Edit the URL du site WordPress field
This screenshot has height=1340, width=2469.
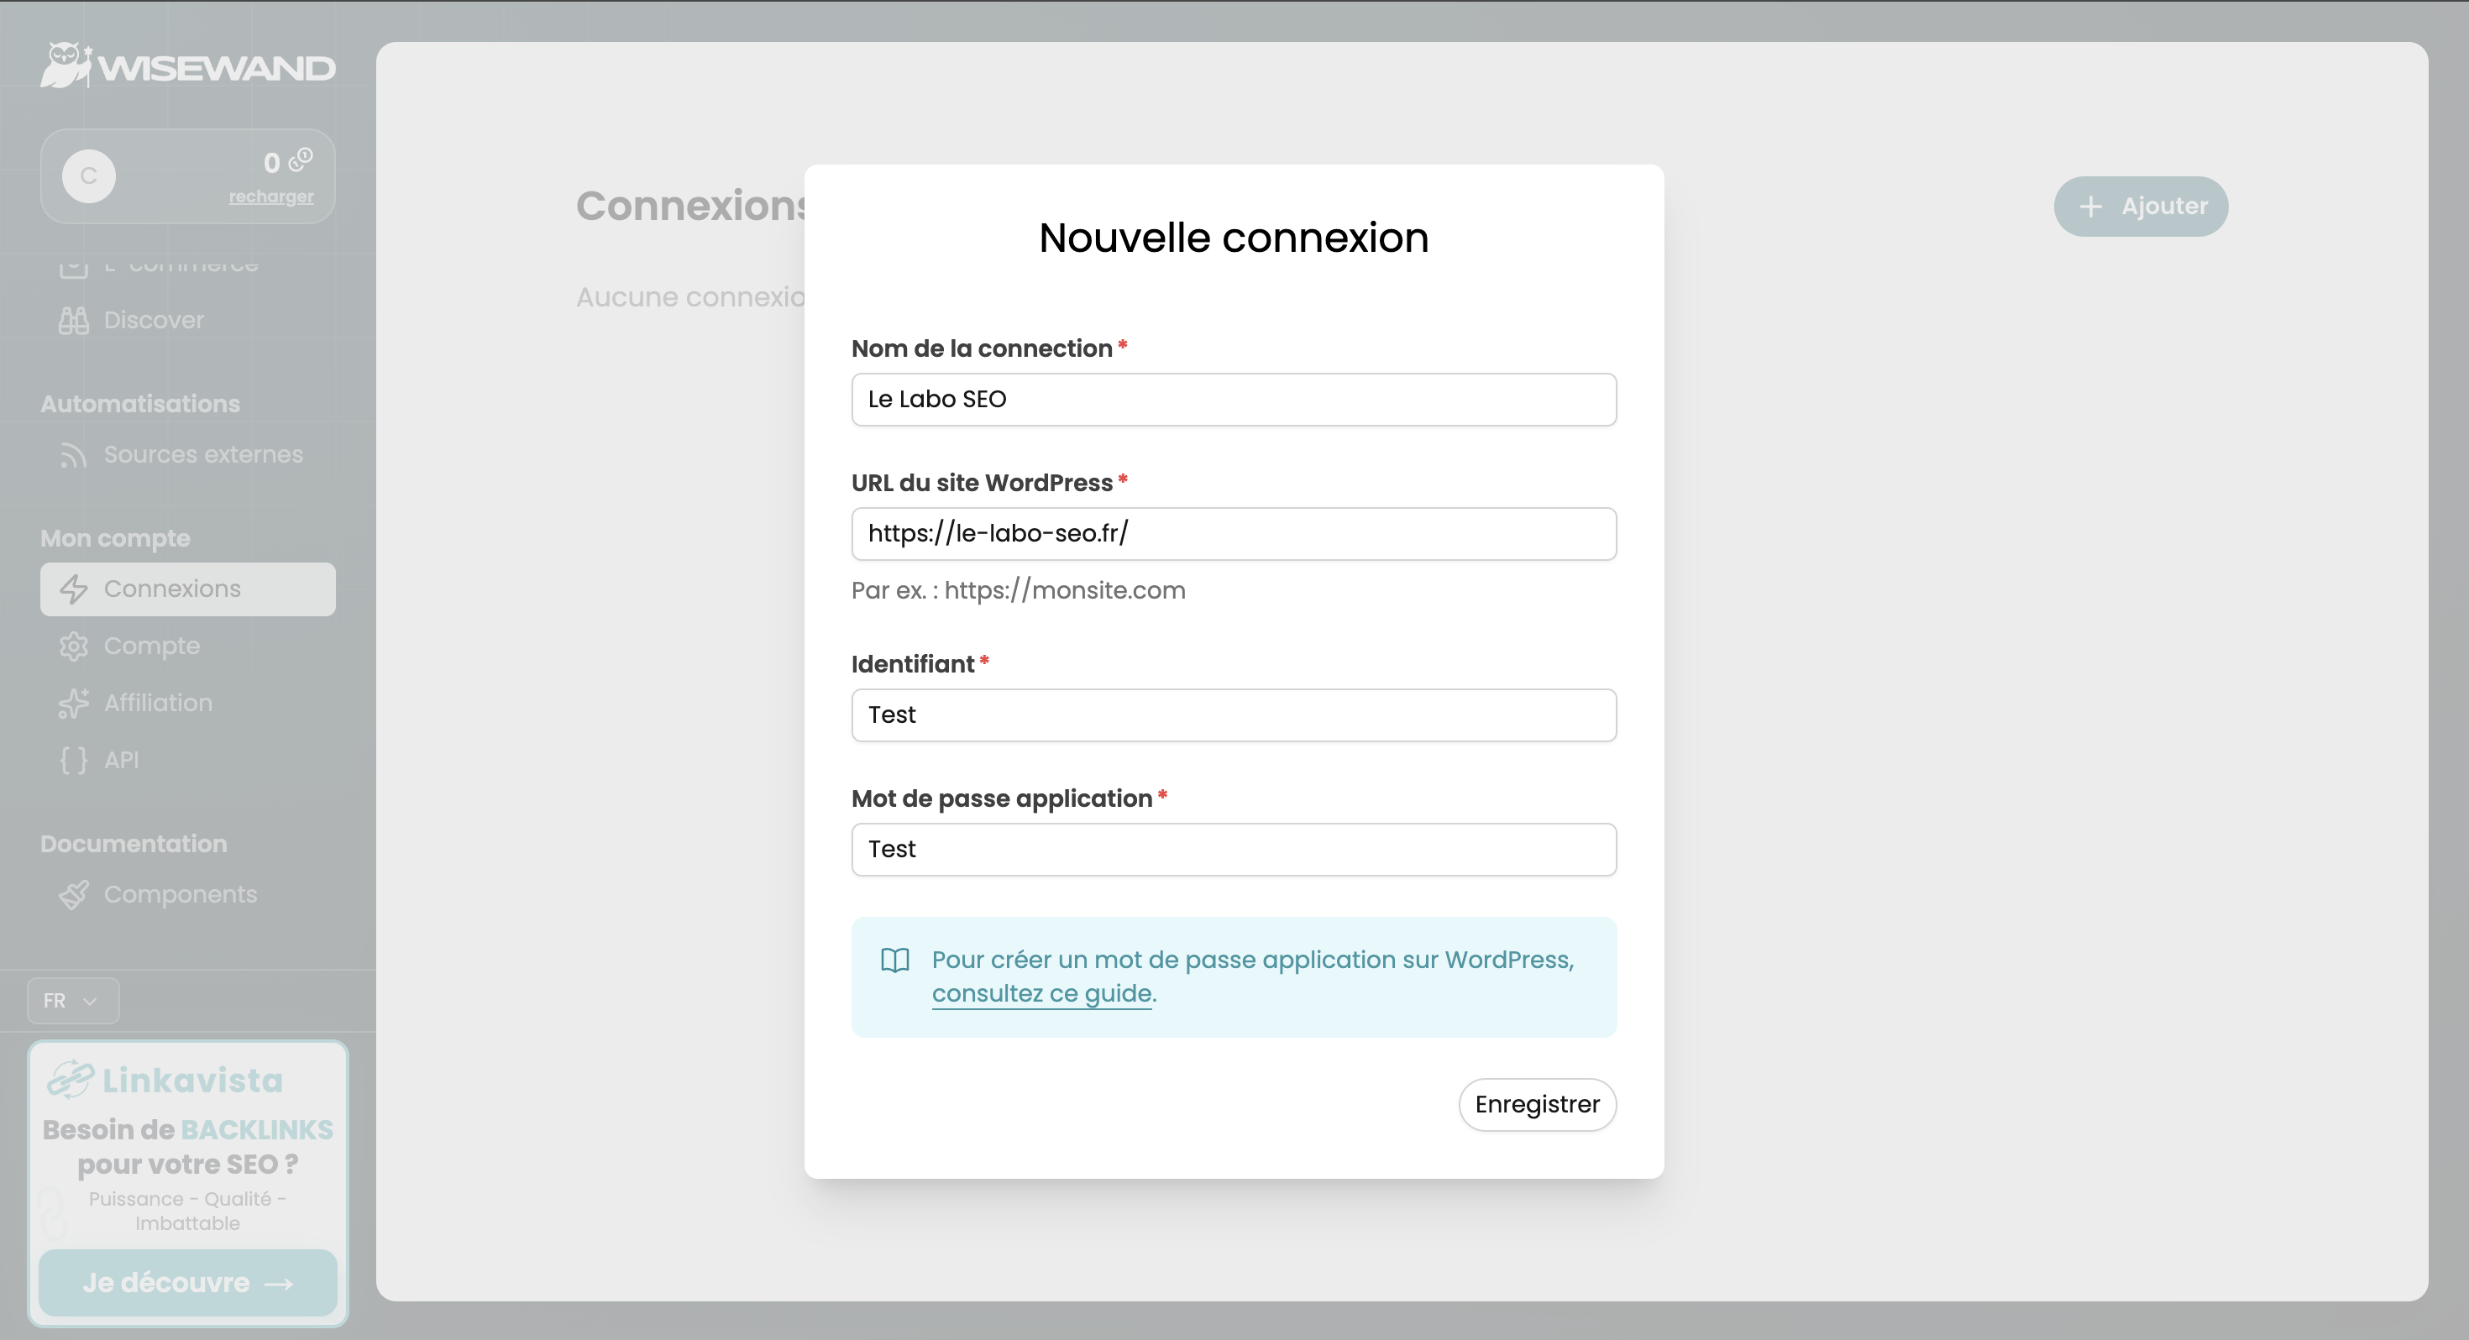[1233, 534]
